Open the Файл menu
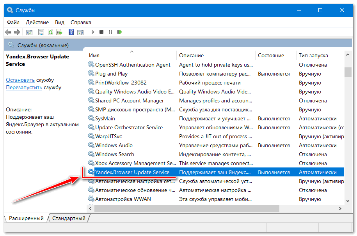Screen dimensions: 357x236 13,22
